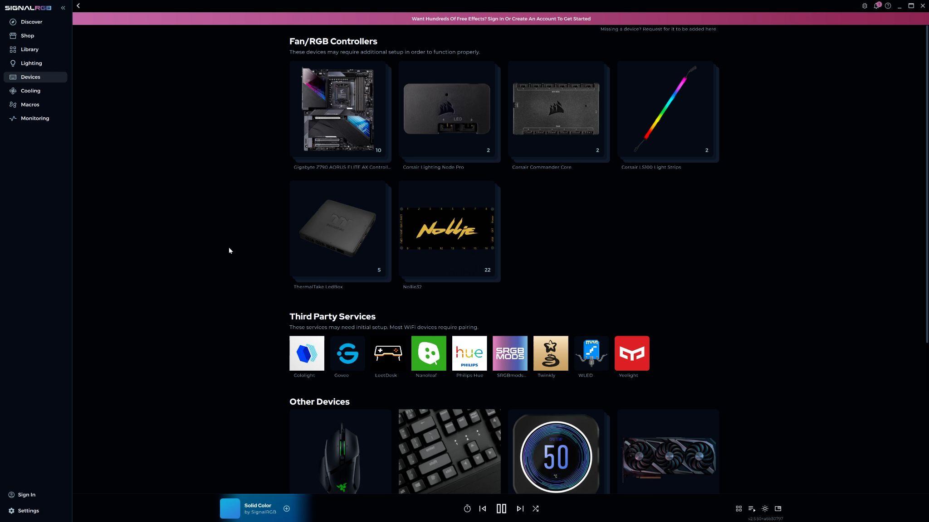
Task: Click the Sign In link in sidebar
Action: coord(22,495)
